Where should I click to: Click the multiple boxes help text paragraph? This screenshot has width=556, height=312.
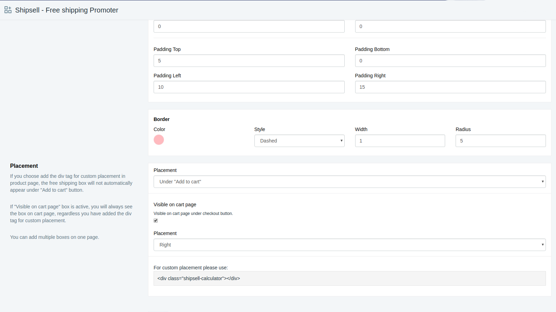coord(55,237)
